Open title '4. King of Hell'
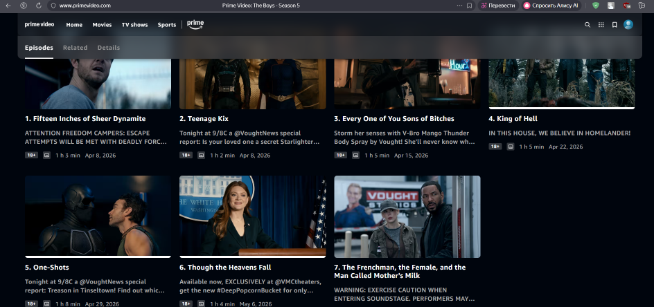 tap(513, 119)
